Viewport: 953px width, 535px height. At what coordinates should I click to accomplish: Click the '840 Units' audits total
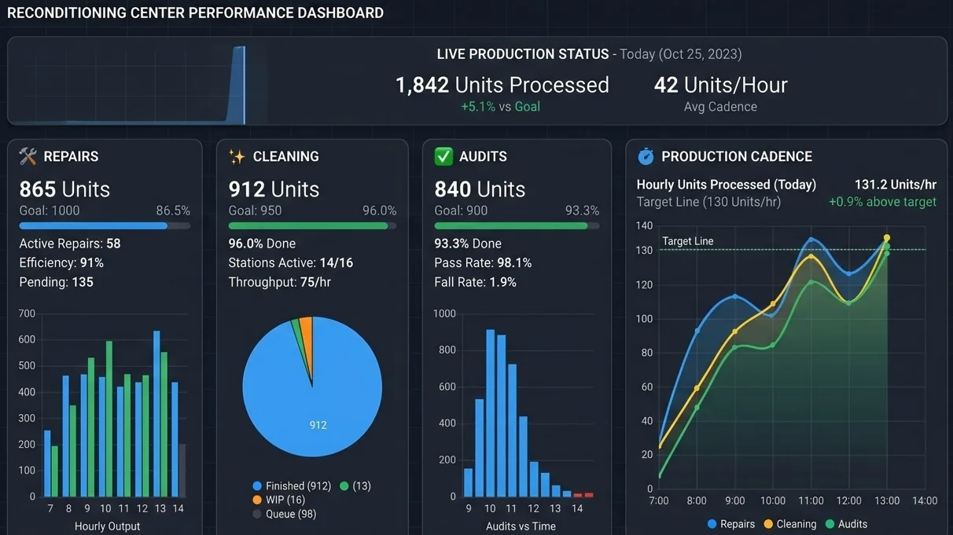coord(480,189)
